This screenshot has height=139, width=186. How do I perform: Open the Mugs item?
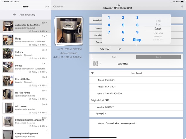coord(25,40)
